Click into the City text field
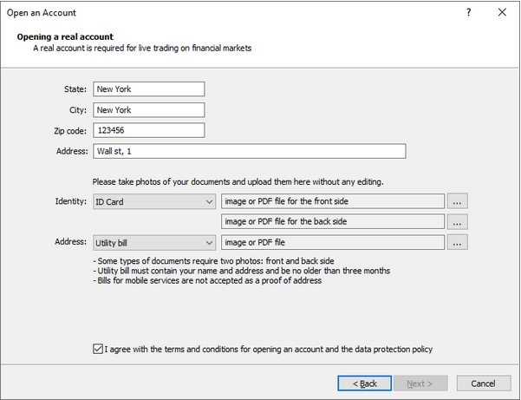 [x=148, y=109]
